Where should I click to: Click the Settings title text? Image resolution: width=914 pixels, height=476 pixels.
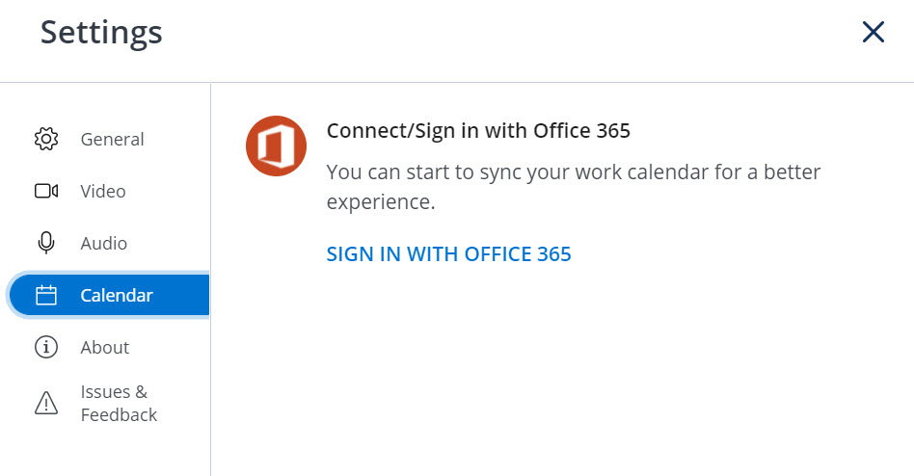coord(101,32)
